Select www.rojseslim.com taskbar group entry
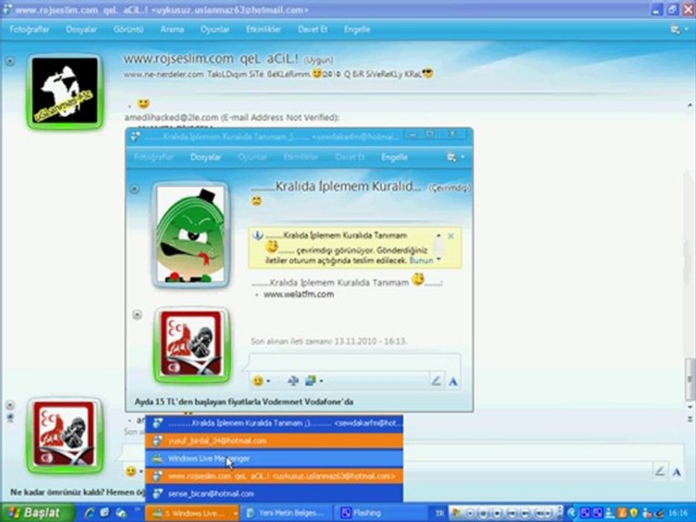 (274, 476)
